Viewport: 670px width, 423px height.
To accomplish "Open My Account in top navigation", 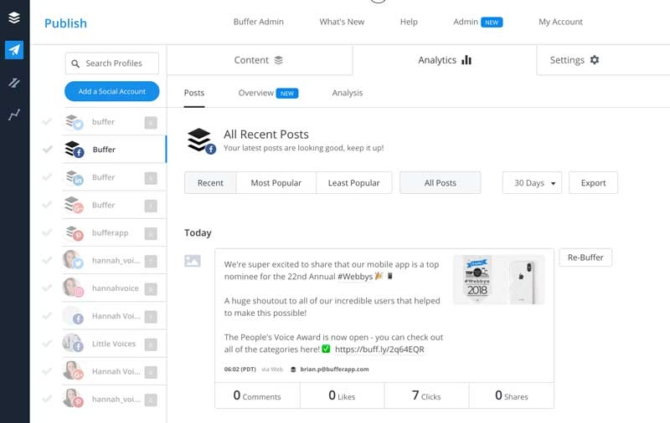I will click(x=560, y=22).
